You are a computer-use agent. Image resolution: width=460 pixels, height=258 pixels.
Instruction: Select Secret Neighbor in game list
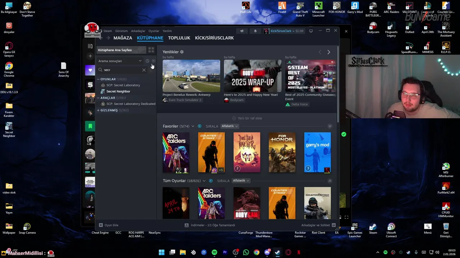coord(118,91)
